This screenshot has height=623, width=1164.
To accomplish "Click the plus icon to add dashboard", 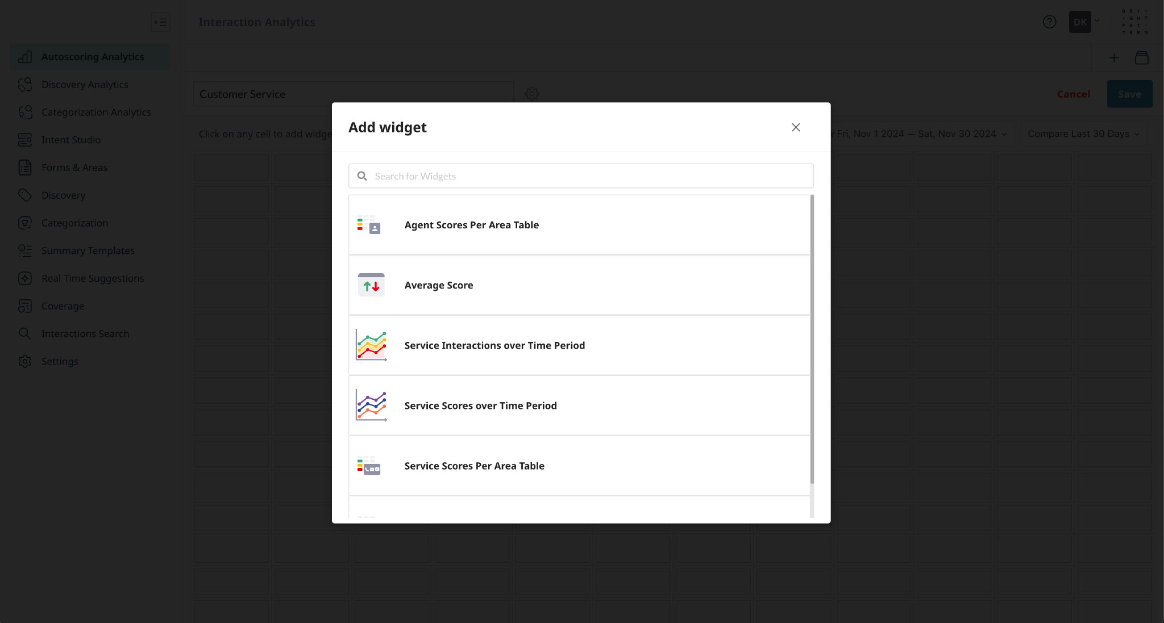I will 1114,57.
